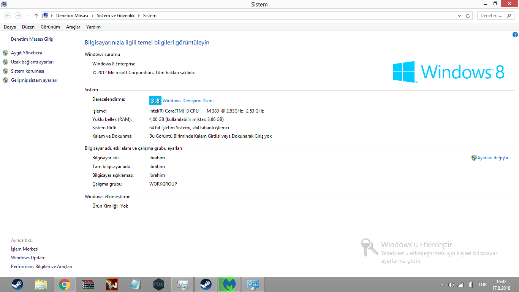Screen dimensions: 519x292
Task: Click the Intel(R) Core(TM) i3 CPU value
Action: (207, 111)
